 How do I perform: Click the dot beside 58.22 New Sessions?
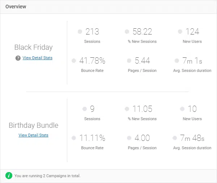[127, 32]
